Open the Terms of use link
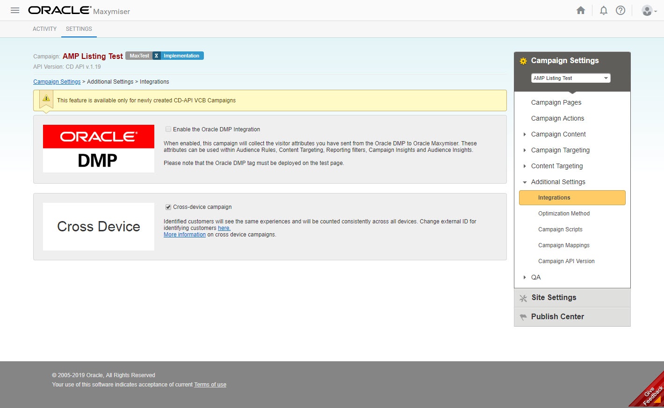This screenshot has width=664, height=408. (x=210, y=385)
